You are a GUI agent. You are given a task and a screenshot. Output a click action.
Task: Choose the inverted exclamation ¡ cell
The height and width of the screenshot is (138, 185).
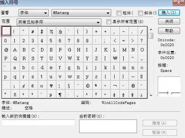(15, 86)
